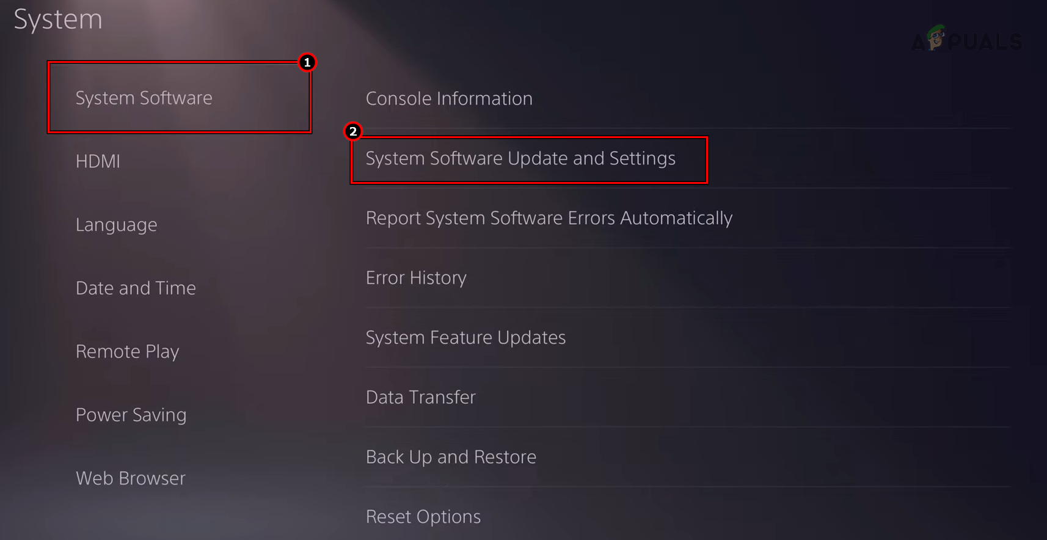Viewport: 1047px width, 540px height.
Task: Open the Remote Play settings category
Action: click(x=127, y=351)
